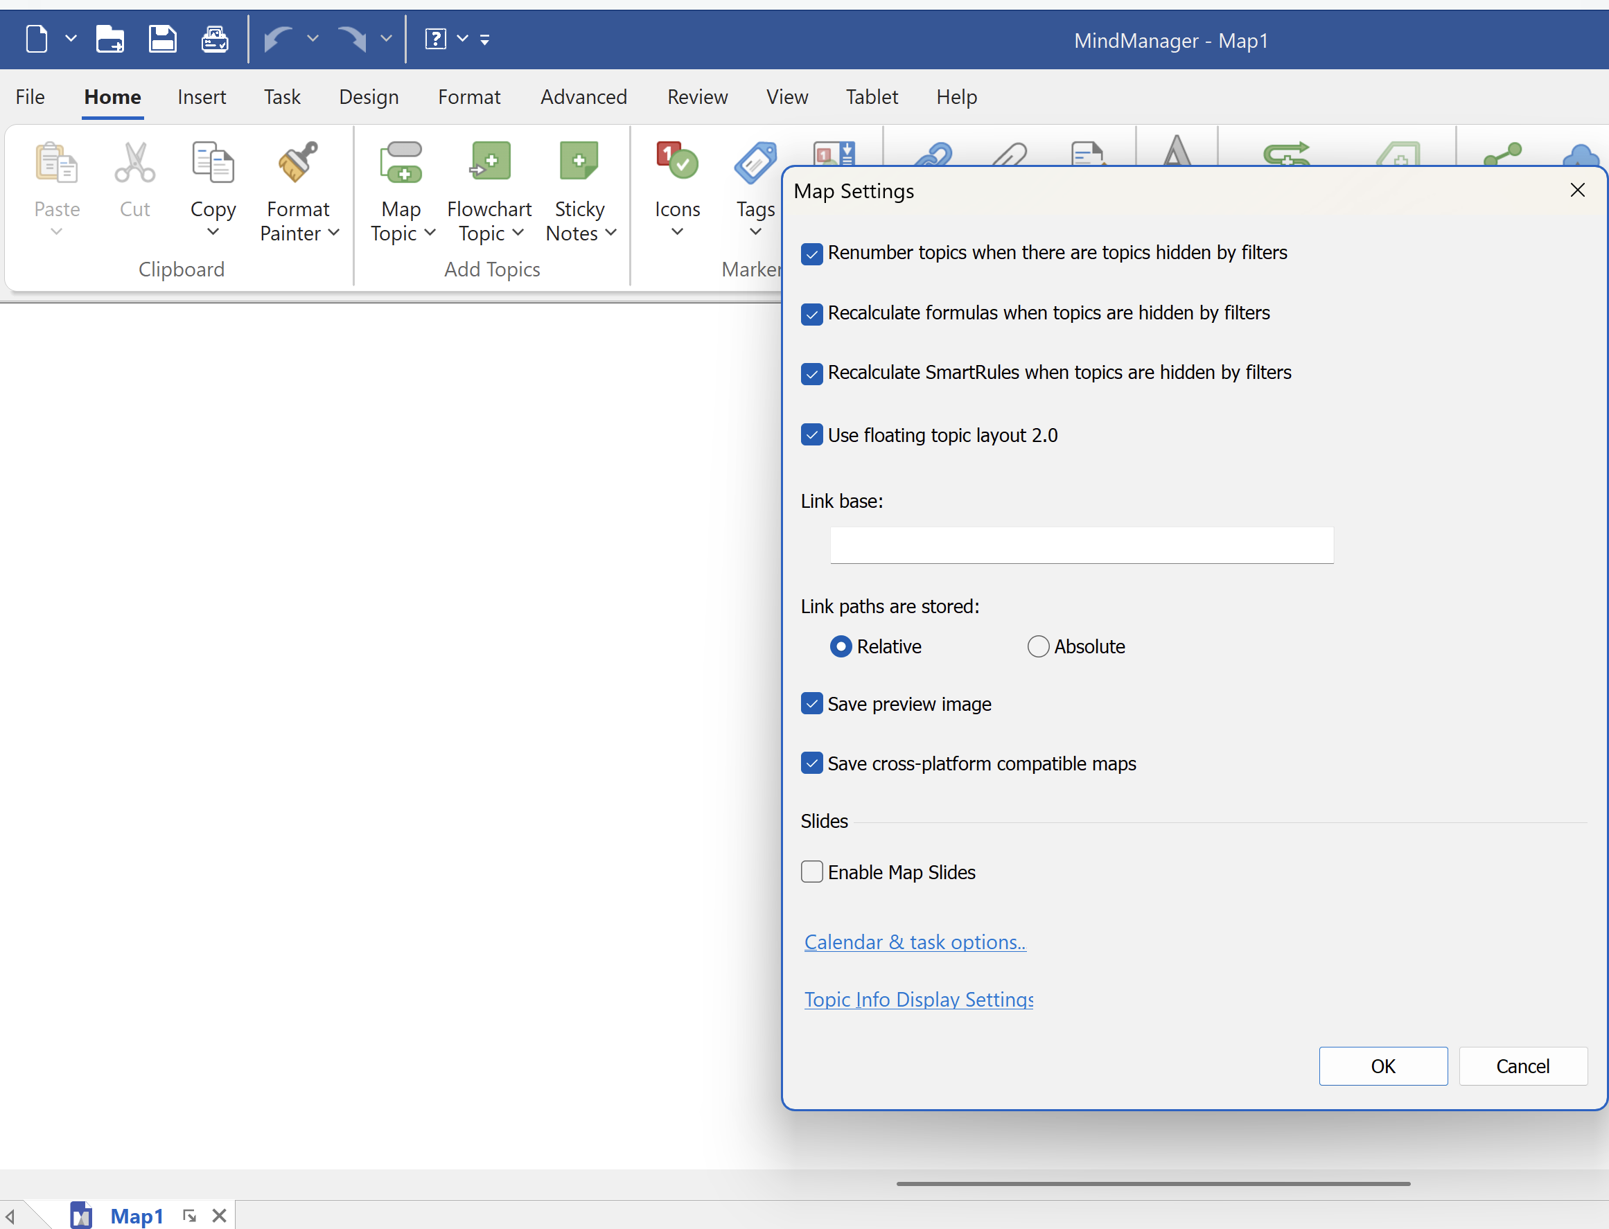Uncheck Recalculate formulas when topics are hidden

click(811, 314)
